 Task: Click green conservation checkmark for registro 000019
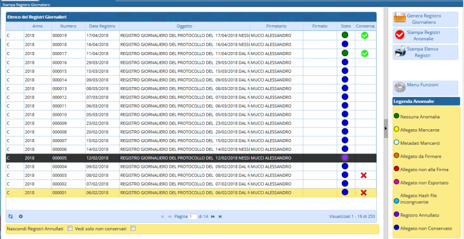pos(364,36)
